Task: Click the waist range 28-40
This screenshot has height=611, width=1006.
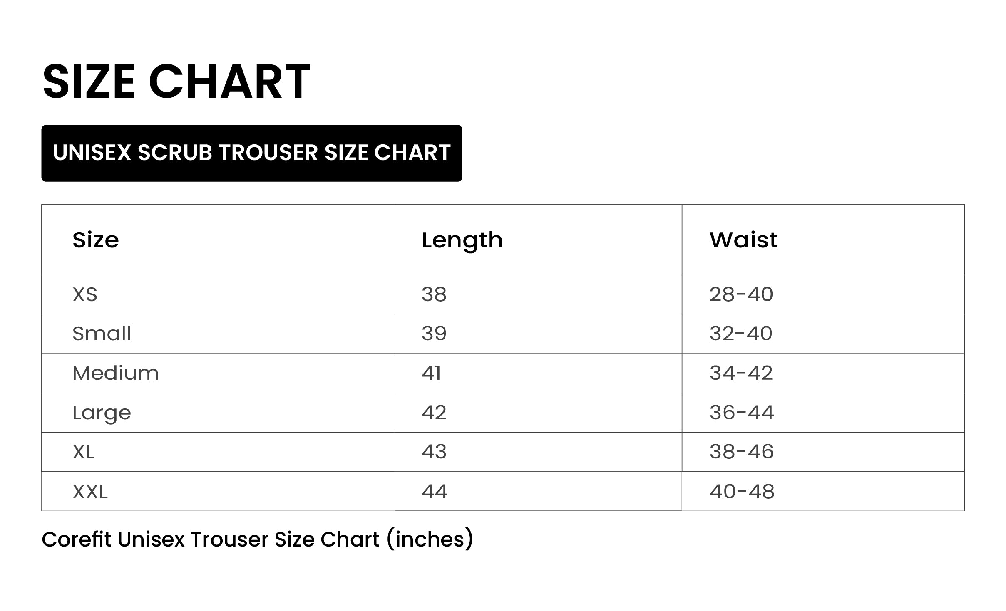Action: [741, 294]
